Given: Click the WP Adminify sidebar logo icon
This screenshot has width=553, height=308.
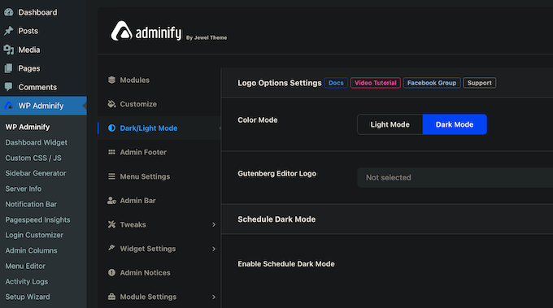Looking at the screenshot, I should (9, 106).
